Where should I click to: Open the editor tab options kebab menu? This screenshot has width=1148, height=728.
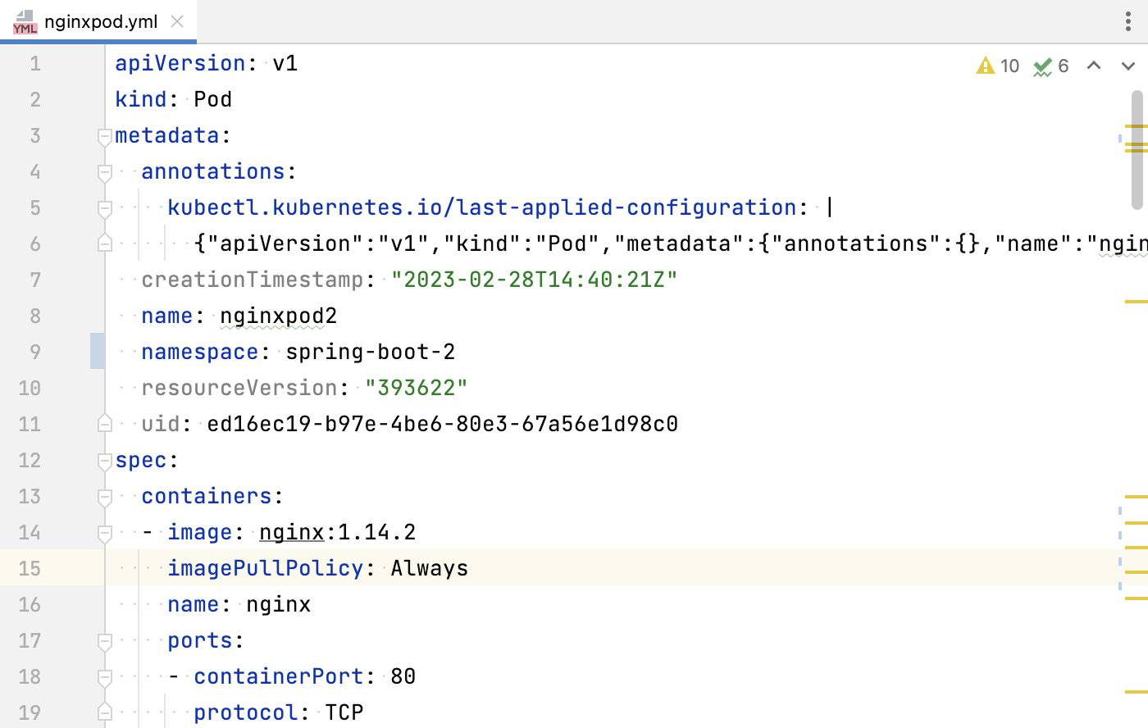click(1128, 21)
